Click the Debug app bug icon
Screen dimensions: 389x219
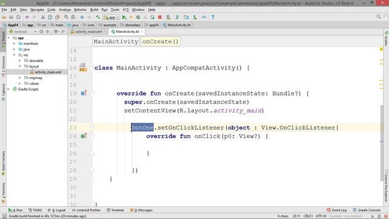tap(138, 18)
